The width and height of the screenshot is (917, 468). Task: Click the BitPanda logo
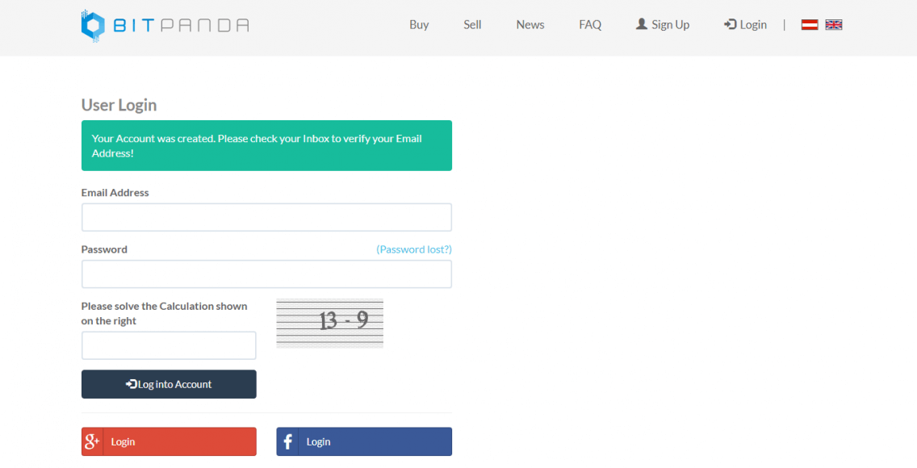point(164,24)
